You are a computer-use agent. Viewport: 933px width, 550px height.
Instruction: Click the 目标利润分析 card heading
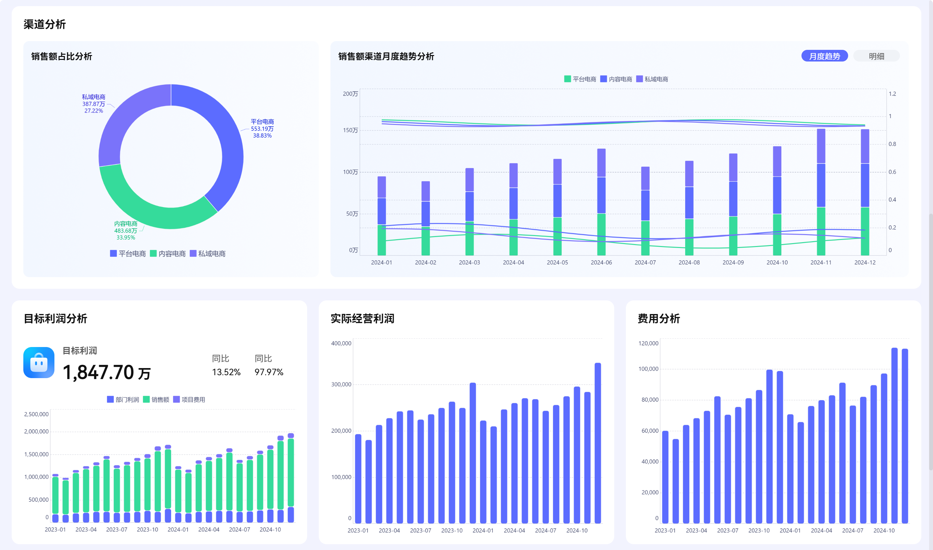55,318
